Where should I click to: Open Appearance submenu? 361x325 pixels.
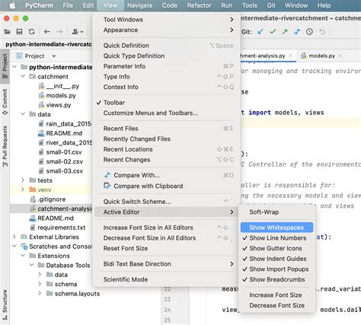tap(165, 30)
